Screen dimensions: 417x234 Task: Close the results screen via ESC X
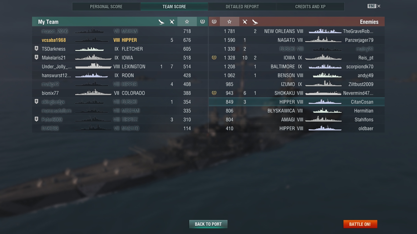click(x=374, y=6)
